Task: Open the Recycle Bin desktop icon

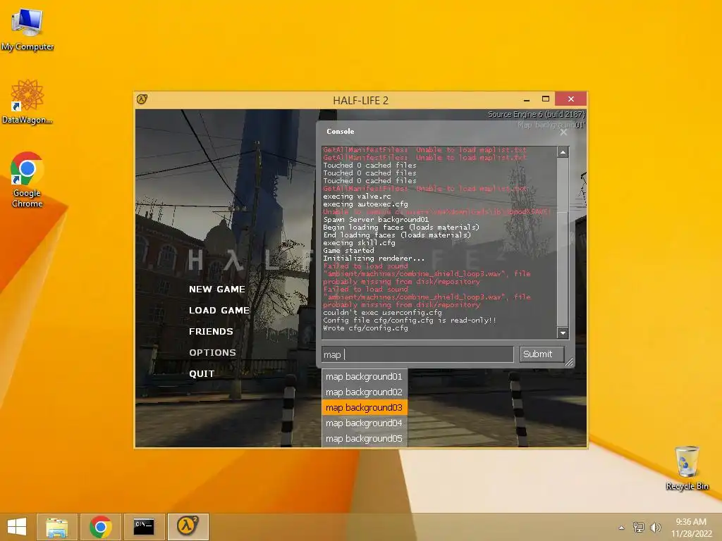Action: click(x=687, y=468)
